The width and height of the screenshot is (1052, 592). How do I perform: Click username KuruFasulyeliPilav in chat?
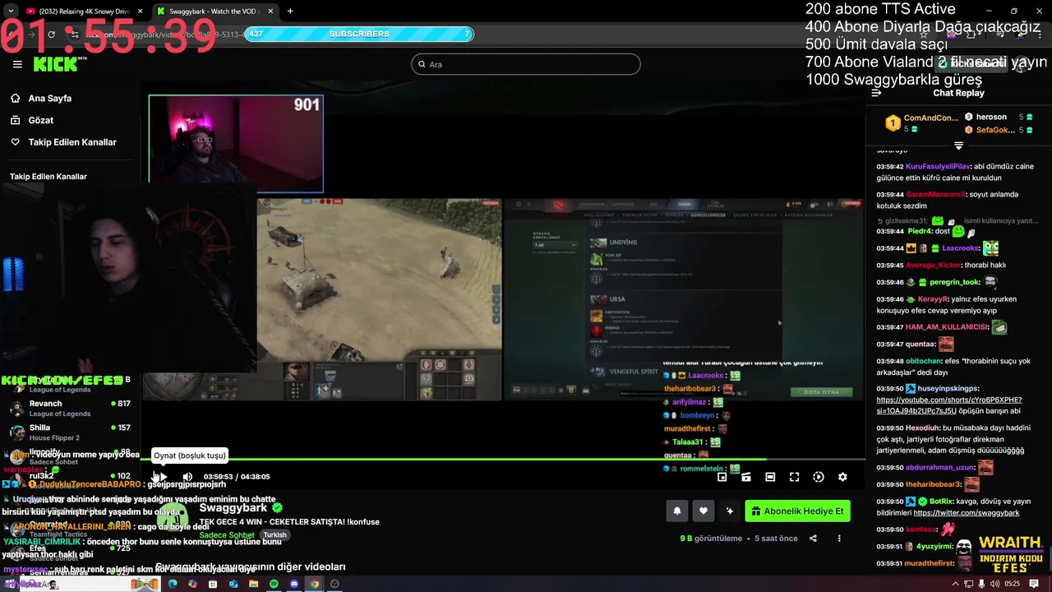(938, 166)
